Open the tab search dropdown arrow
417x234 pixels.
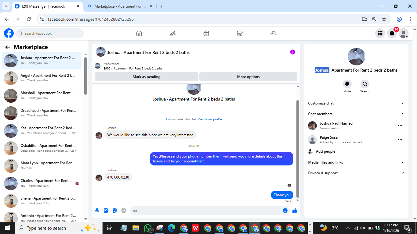click(x=6, y=6)
